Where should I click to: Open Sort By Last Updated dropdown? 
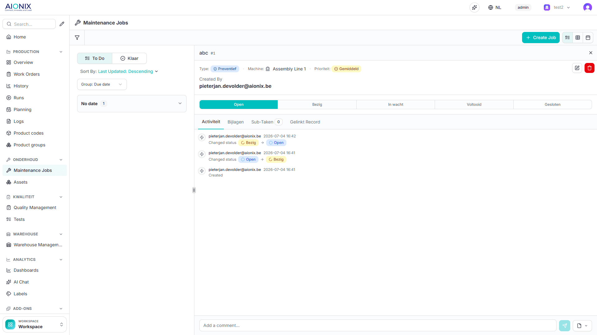coord(128,71)
